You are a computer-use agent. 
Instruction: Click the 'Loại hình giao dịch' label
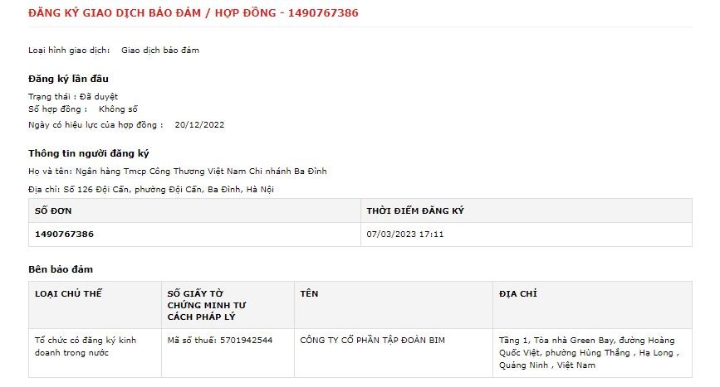pos(69,51)
